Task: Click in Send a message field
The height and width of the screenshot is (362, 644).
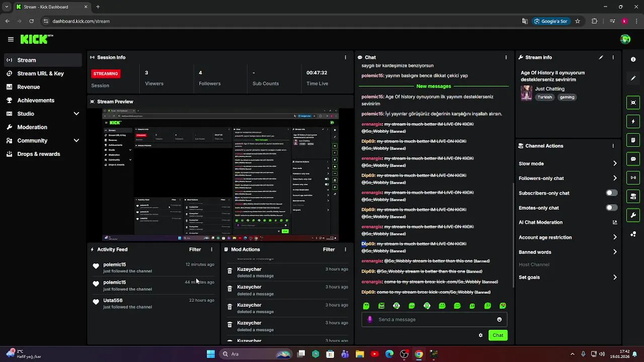Action: (435, 319)
